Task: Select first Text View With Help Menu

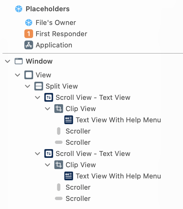Action: tap(113, 120)
